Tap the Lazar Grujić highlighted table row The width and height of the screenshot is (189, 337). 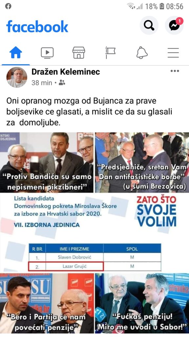tap(66, 266)
